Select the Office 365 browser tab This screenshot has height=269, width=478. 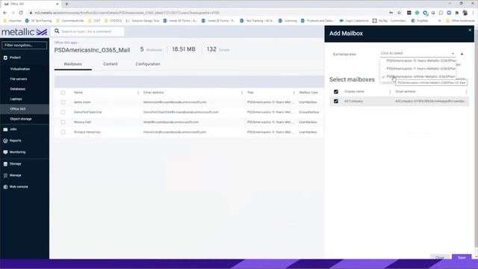click(x=31, y=4)
